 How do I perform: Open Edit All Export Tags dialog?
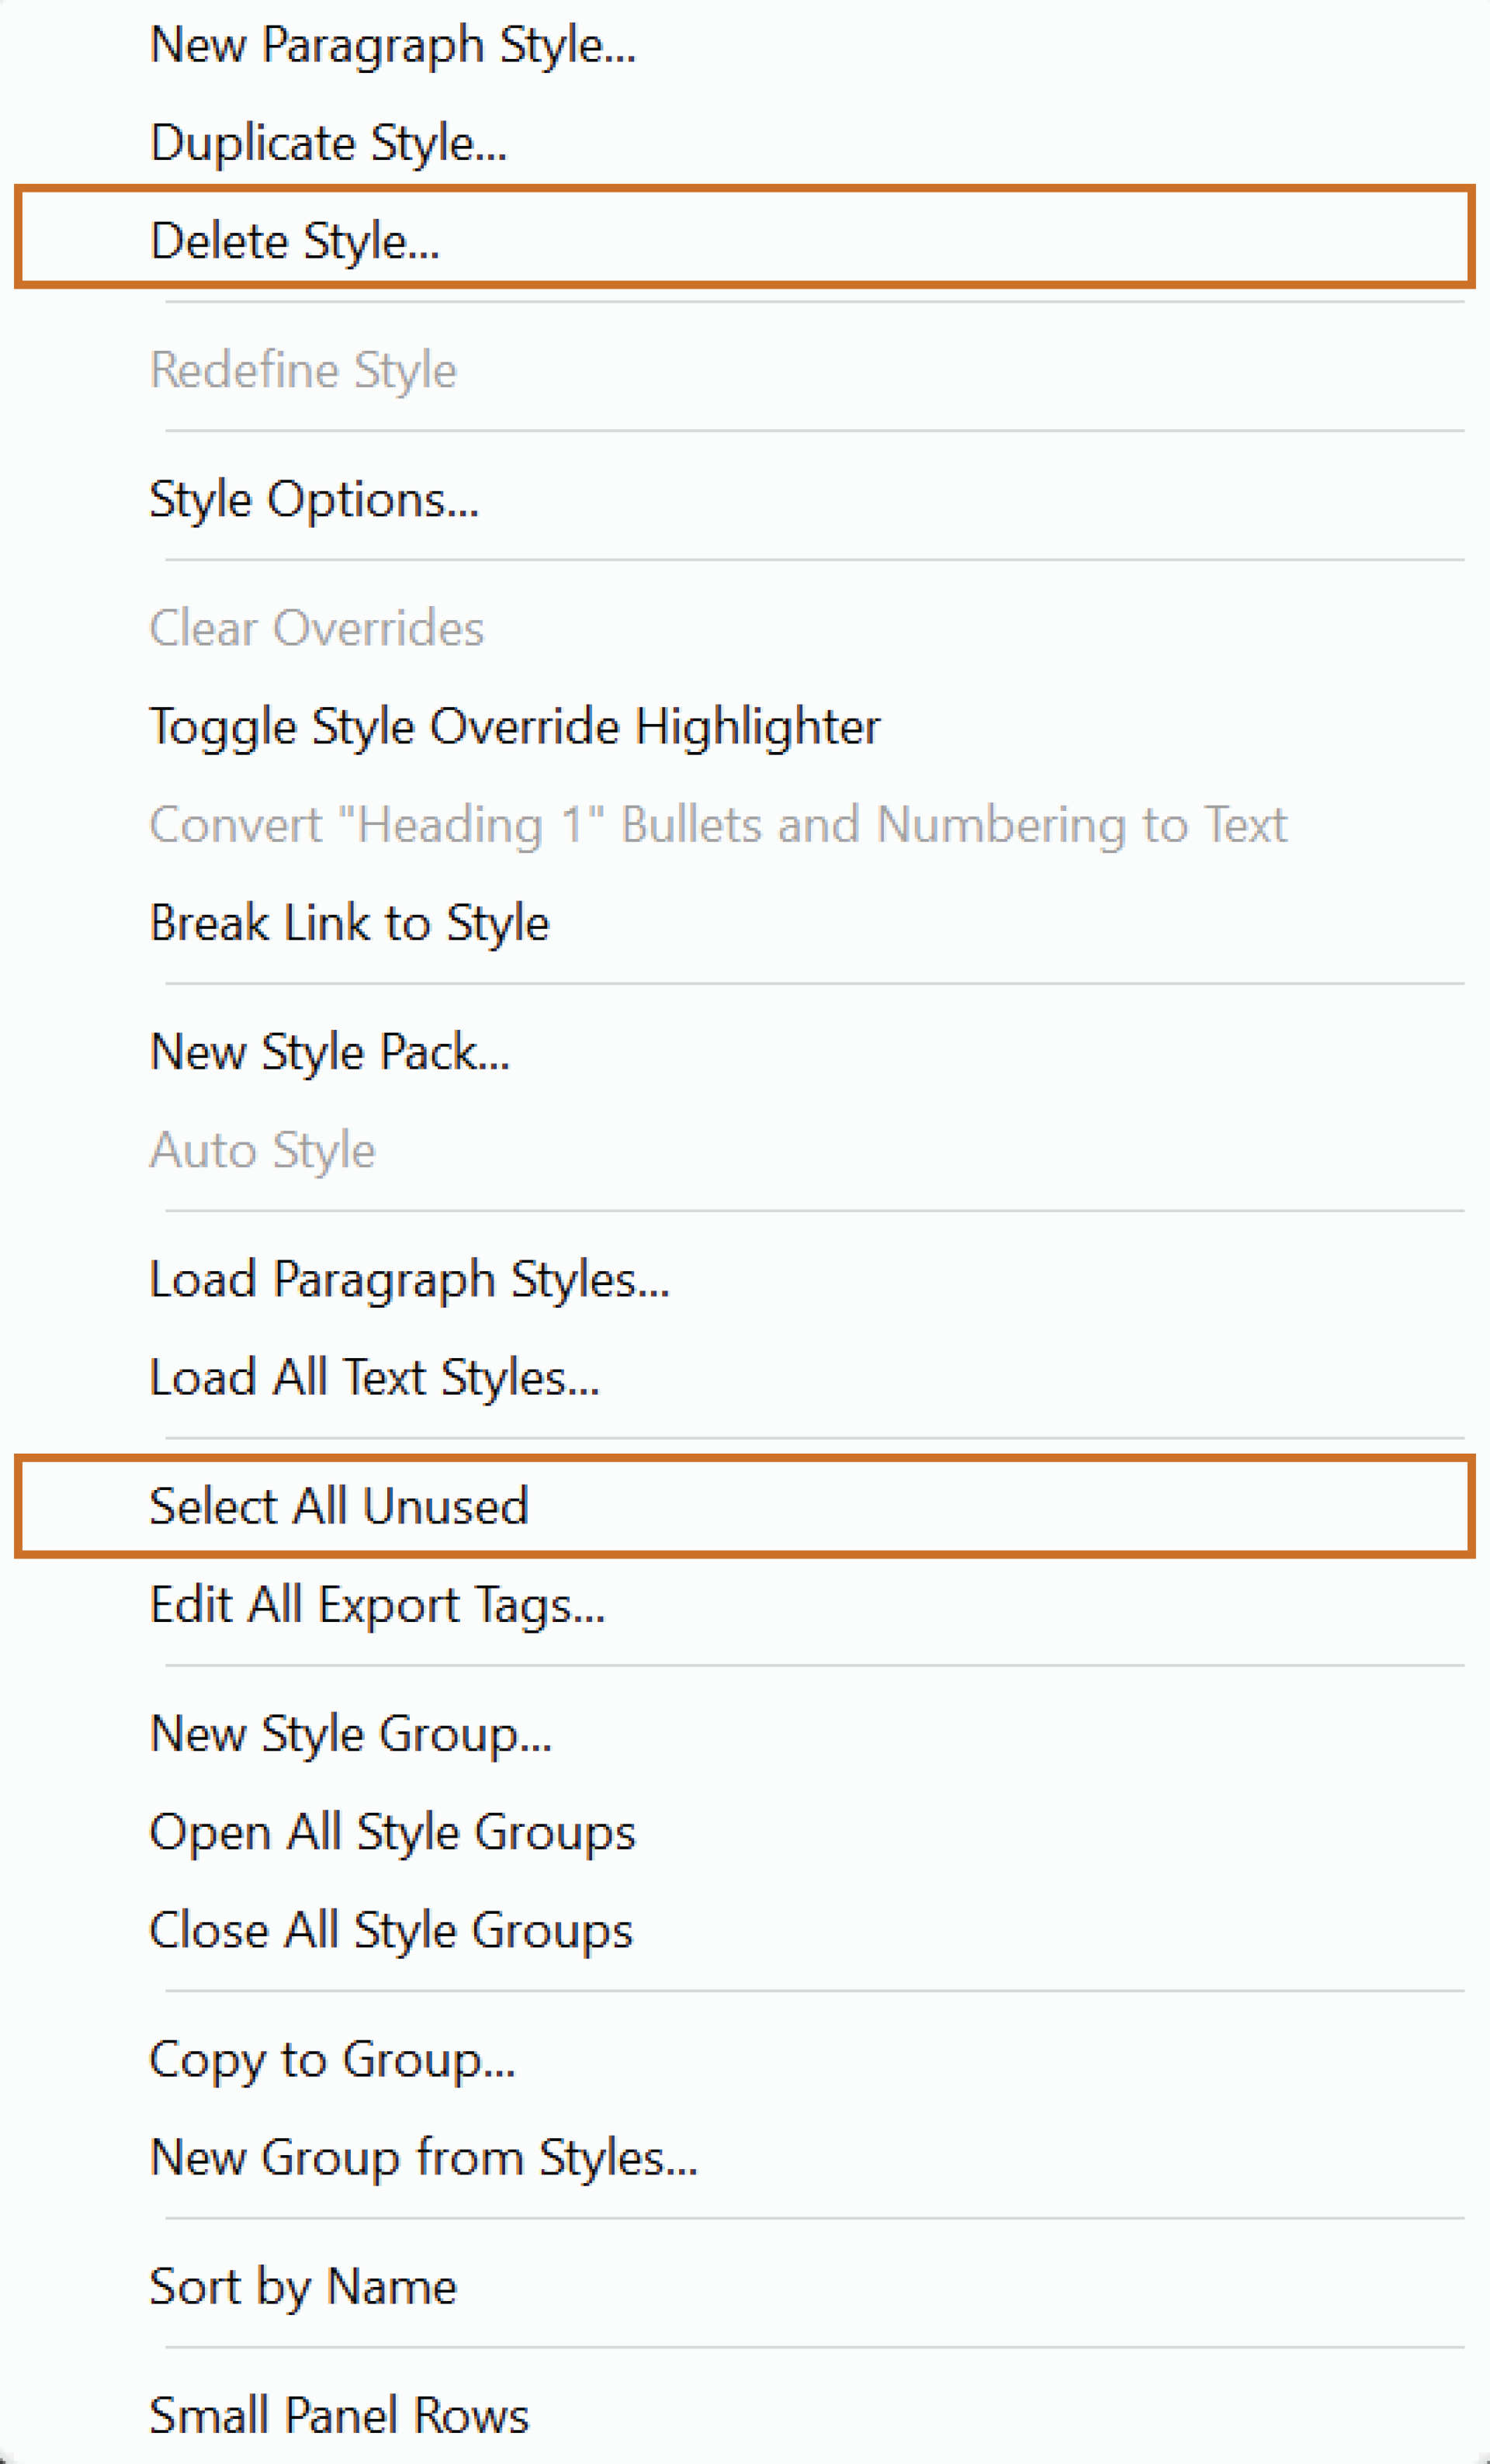(377, 1603)
